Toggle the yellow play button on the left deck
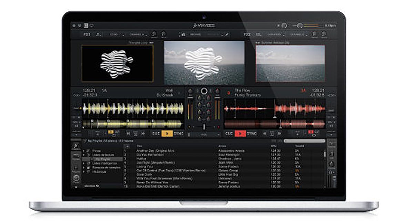The image size is (415, 221). 167,134
